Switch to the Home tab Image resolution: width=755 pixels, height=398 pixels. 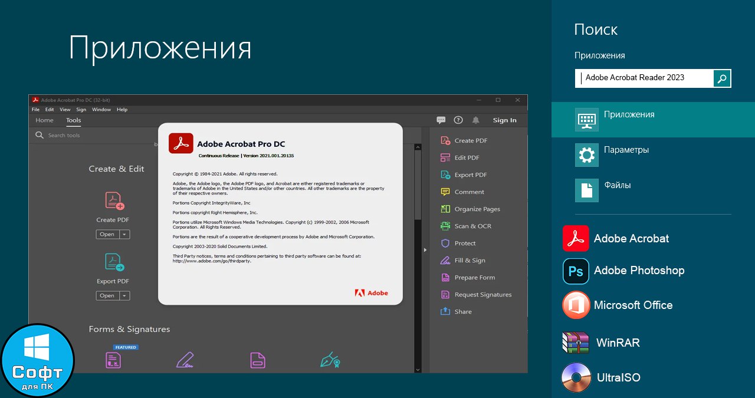44,120
